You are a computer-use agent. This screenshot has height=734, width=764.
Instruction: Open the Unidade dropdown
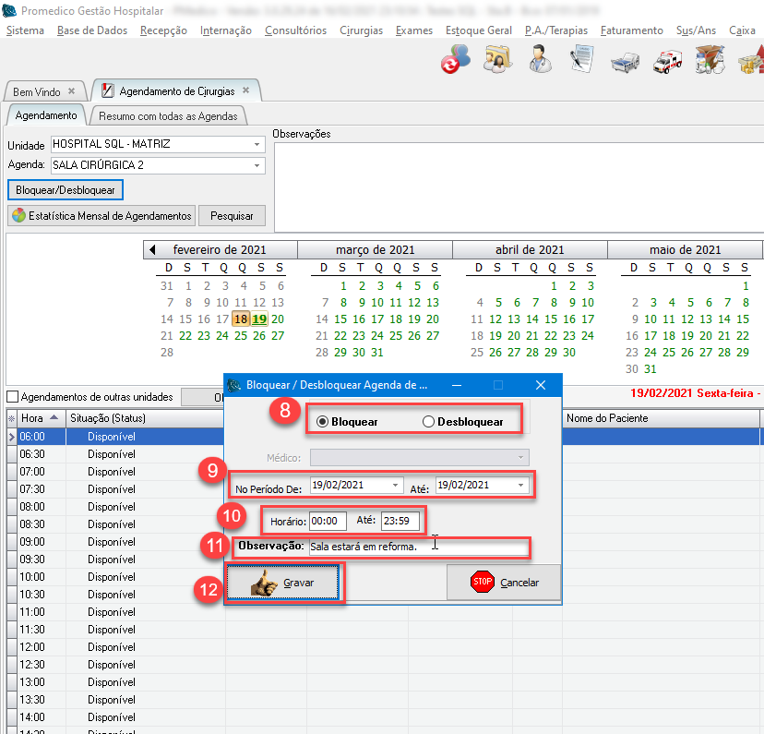point(257,144)
